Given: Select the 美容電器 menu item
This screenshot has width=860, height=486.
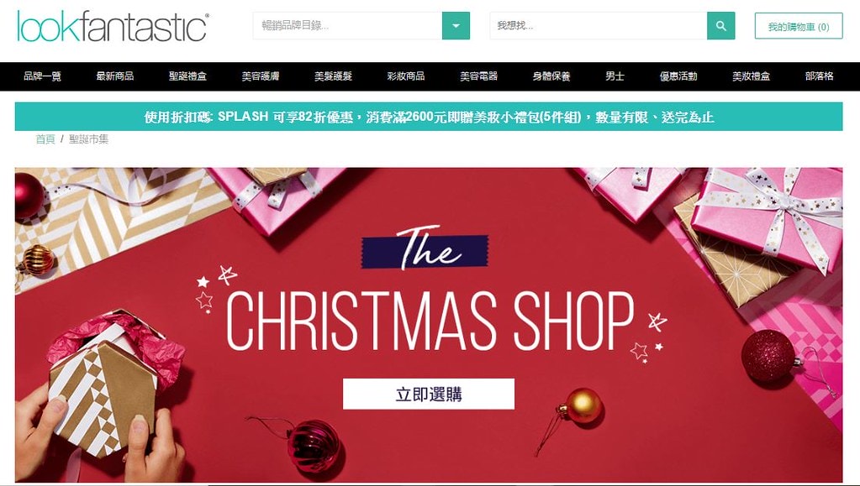Looking at the screenshot, I should [479, 76].
